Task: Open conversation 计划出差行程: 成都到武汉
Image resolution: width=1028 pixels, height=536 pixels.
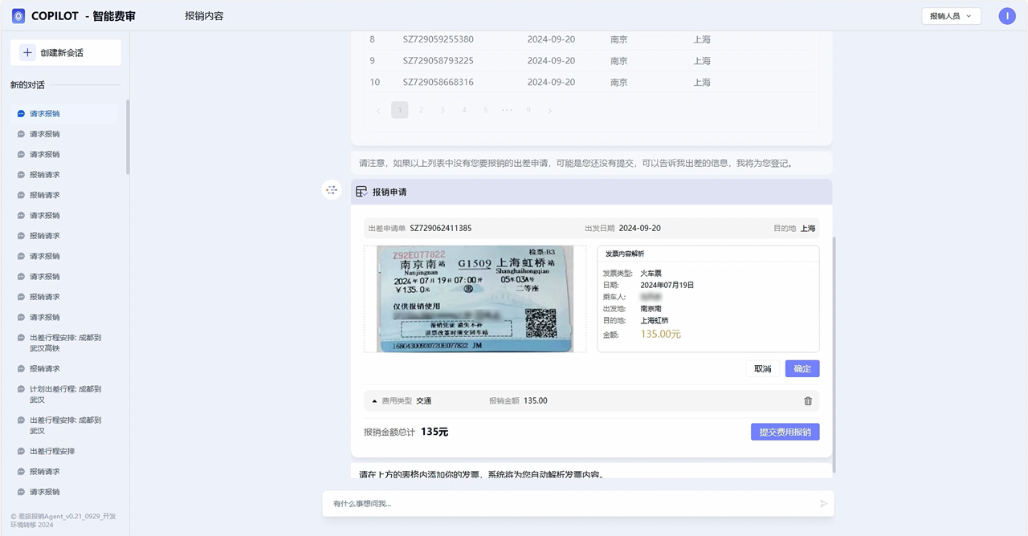Action: (66, 394)
